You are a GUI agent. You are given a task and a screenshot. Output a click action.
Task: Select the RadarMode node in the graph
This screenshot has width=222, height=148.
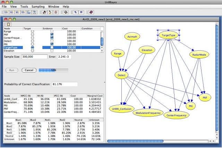[199, 55]
